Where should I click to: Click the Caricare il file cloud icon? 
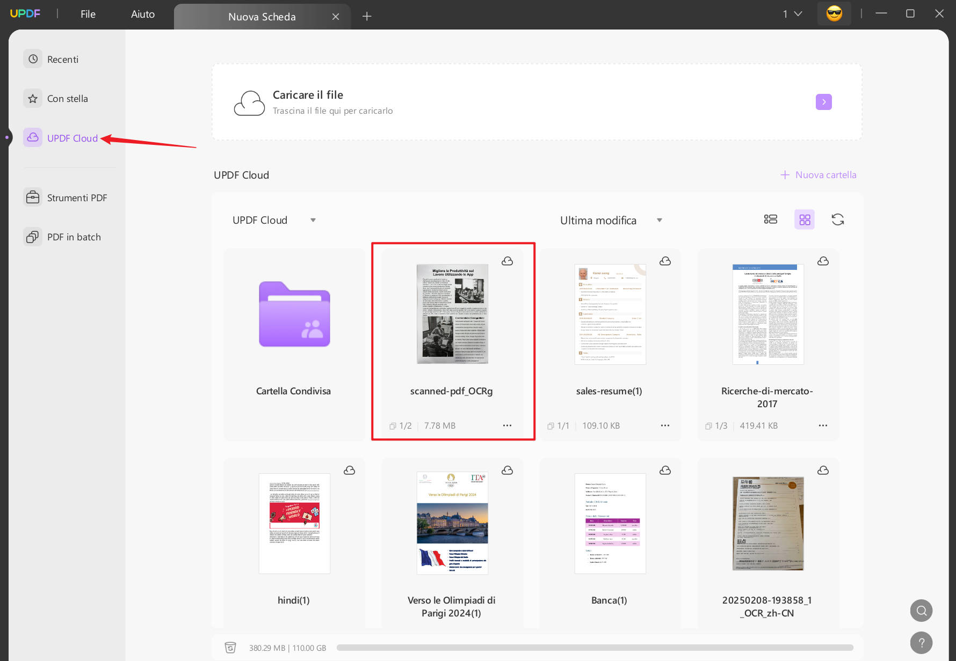pyautogui.click(x=249, y=102)
